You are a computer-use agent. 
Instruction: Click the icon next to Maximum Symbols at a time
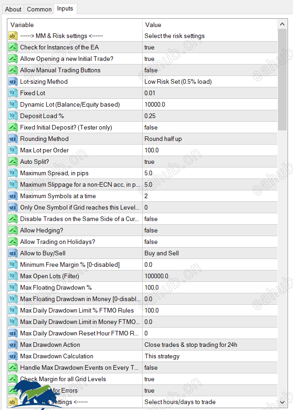tap(12, 196)
